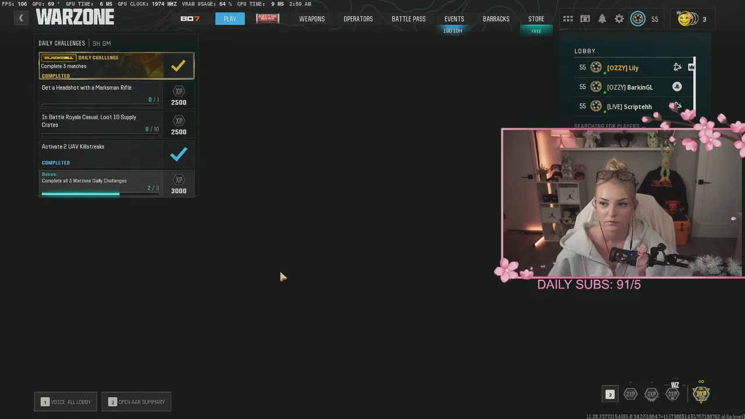Open the grid menu icon
Image resolution: width=745 pixels, height=419 pixels.
click(568, 19)
